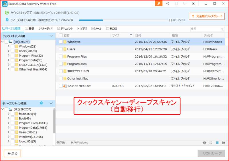Select found.000(4) in deep scan tree
This screenshot has height=161, width=229.
(27, 114)
